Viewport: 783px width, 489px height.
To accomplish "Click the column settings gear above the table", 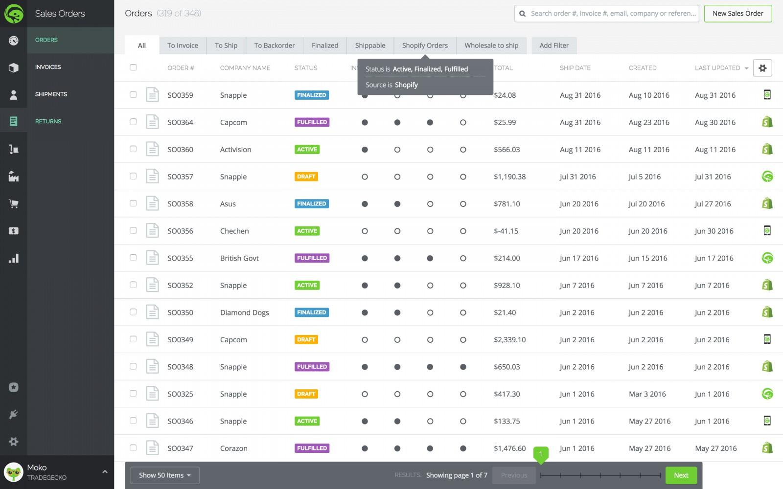I will [x=762, y=68].
